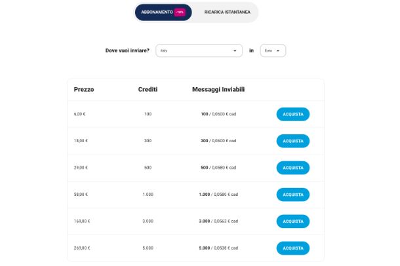This screenshot has height=266, width=400.
Task: Click the Crediti column header
Action: pos(148,89)
